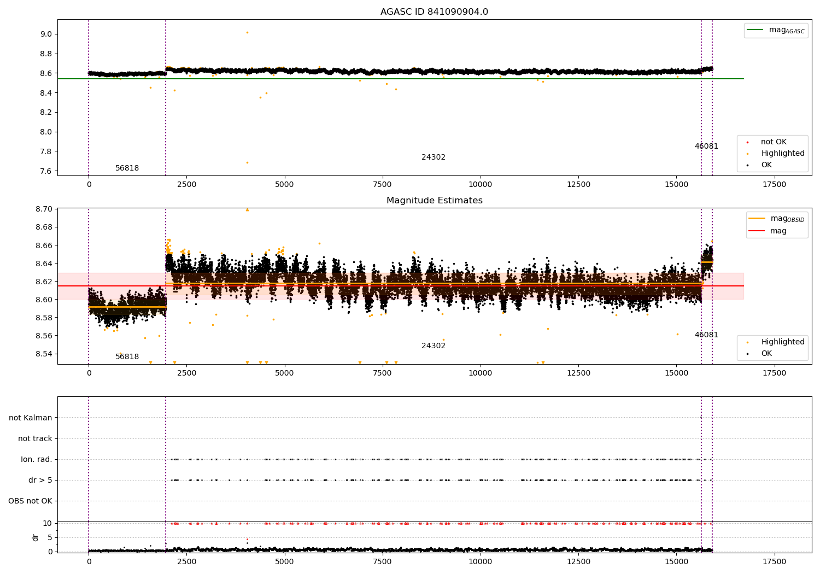Viewport: 820px width, 574px height.
Task: Click the 'OBS not OK' axis label
Action: click(x=30, y=501)
